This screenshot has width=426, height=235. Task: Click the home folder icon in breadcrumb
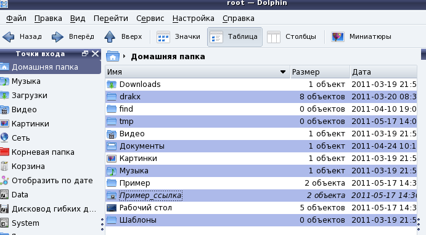113,56
